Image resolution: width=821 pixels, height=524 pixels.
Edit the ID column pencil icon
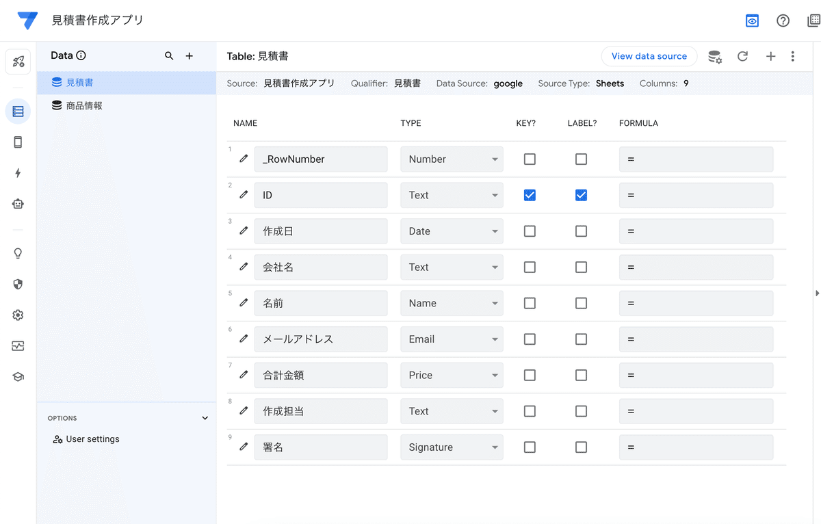(244, 195)
